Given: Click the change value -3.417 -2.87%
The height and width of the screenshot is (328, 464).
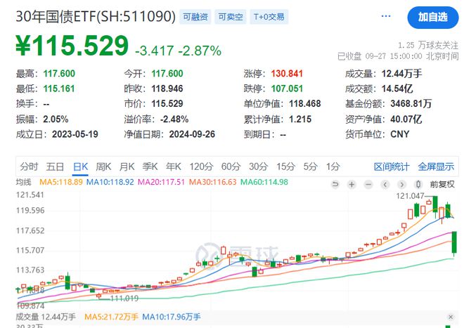Looking at the screenshot, I should (x=178, y=51).
